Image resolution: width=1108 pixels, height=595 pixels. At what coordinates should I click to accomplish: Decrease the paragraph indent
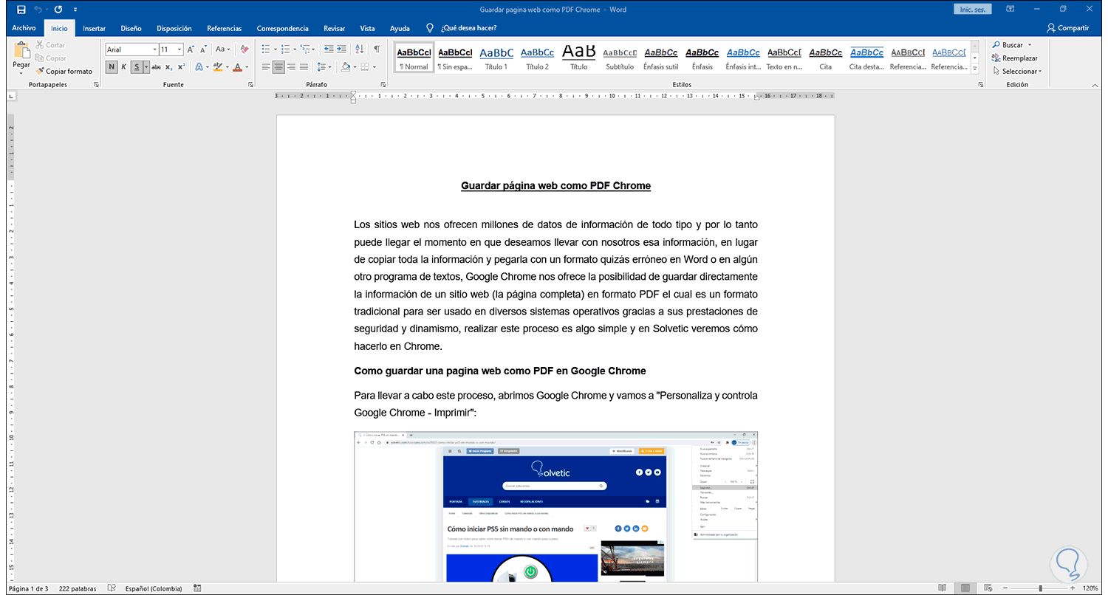pyautogui.click(x=329, y=49)
